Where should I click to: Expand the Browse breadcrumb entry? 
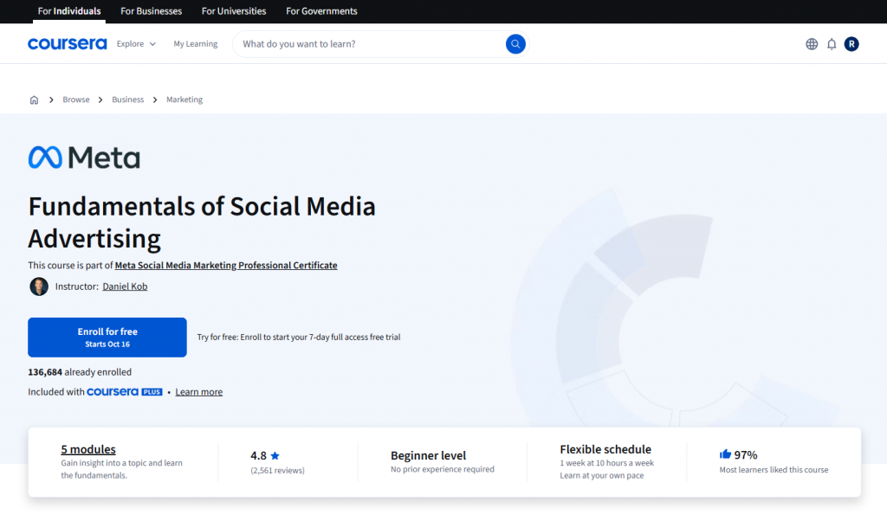pos(76,100)
